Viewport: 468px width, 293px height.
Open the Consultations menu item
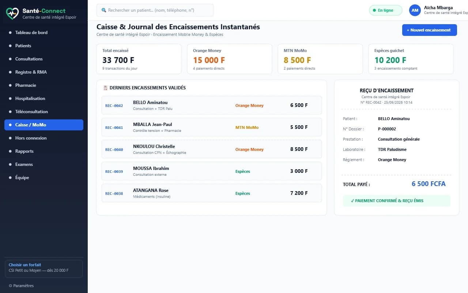click(44, 59)
